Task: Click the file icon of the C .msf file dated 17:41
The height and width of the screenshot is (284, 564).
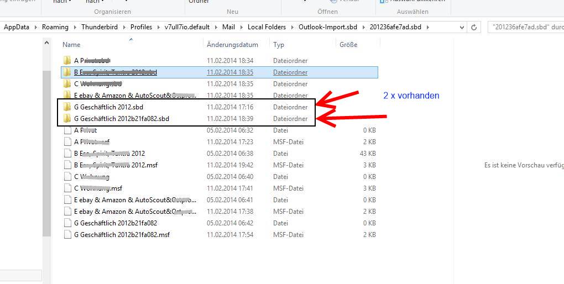Action: pos(67,188)
